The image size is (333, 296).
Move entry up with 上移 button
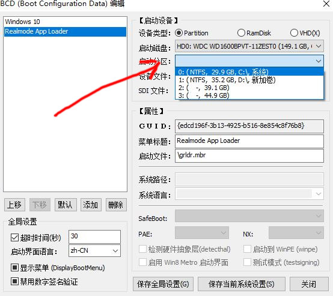14,205
